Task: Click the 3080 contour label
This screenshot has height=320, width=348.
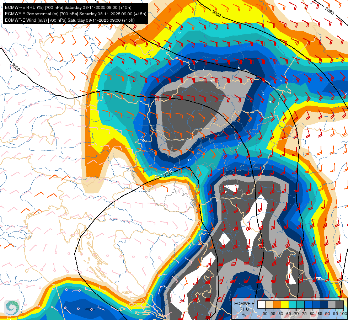Action: (x=330, y=11)
